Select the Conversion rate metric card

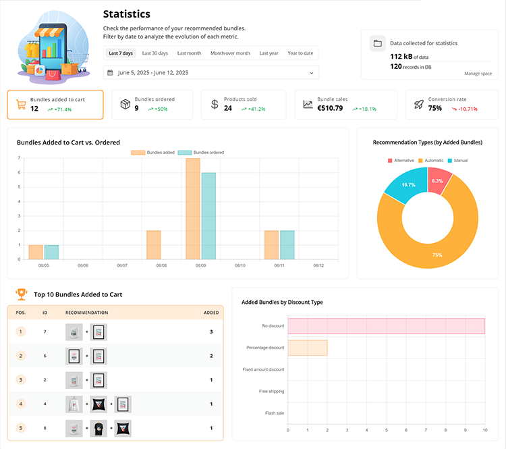click(452, 105)
